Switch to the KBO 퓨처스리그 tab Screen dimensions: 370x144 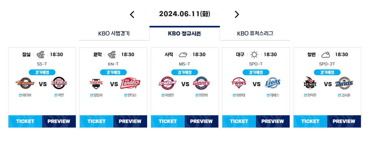click(255, 33)
